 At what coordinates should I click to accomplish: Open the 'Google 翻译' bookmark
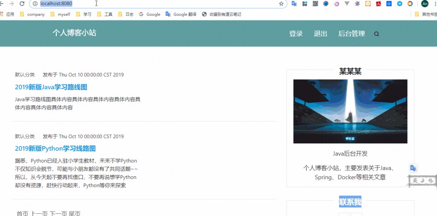click(x=181, y=14)
